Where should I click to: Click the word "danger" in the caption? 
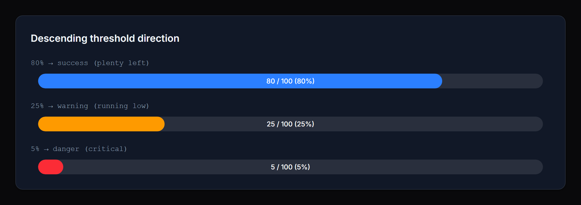[66, 149]
